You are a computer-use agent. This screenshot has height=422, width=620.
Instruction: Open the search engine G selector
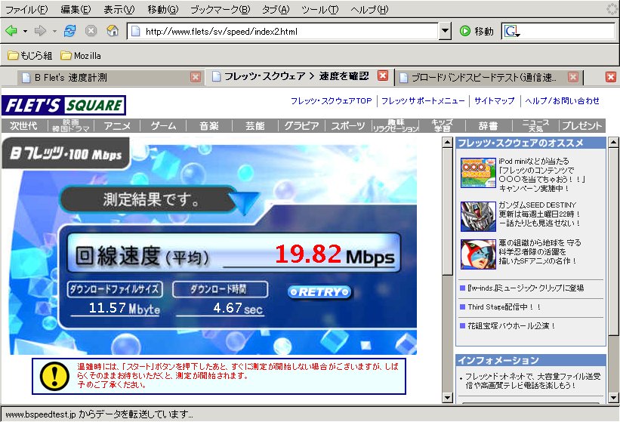[512, 31]
